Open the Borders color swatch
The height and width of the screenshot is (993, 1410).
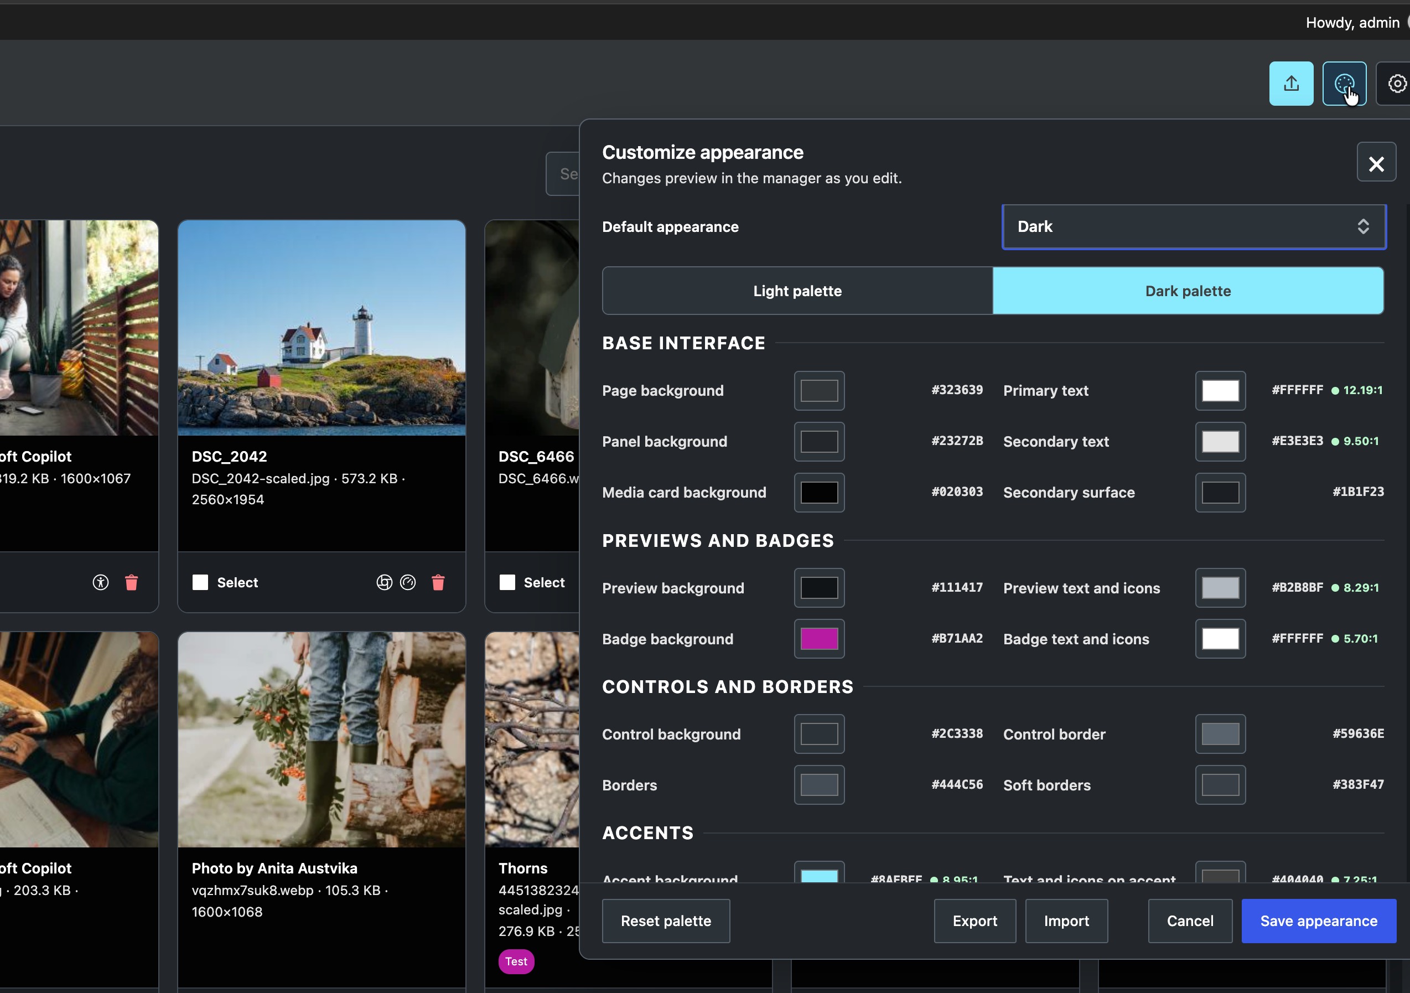coord(819,785)
